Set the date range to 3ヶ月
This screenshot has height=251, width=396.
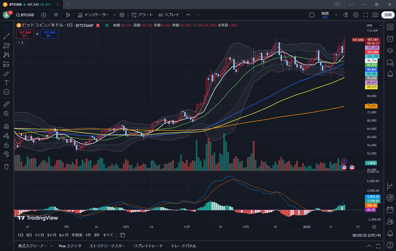(52, 235)
